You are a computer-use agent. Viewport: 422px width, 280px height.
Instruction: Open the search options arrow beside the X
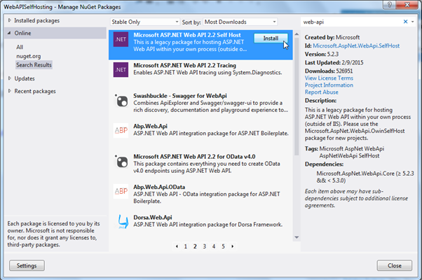tap(413, 22)
